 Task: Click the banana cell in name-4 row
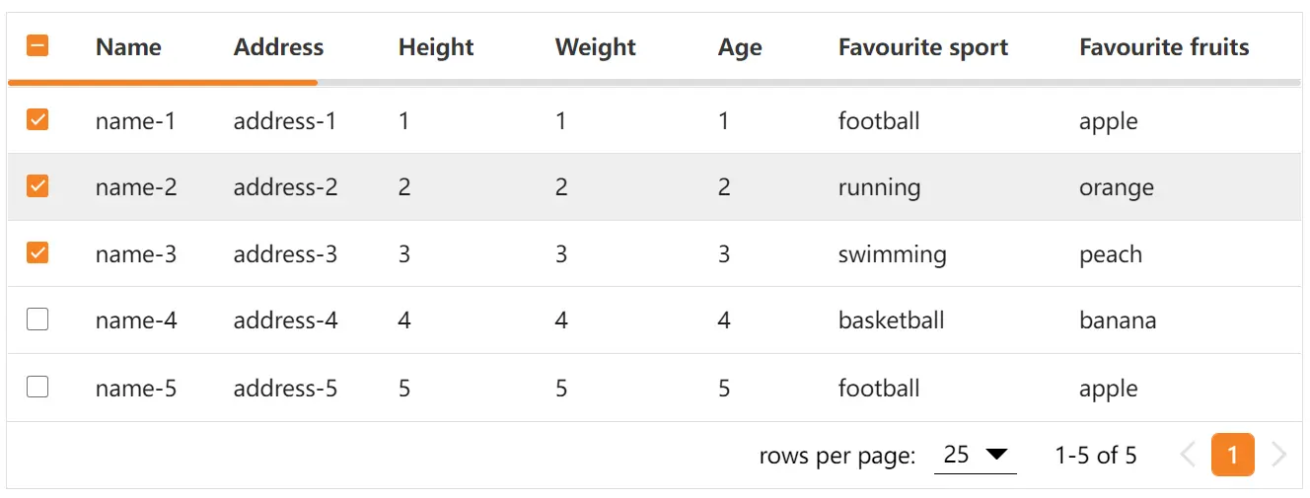(x=1118, y=320)
